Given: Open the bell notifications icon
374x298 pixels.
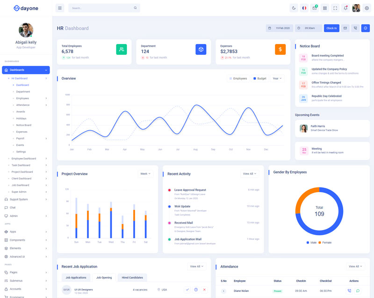Looking at the screenshot, I should pos(345,8).
